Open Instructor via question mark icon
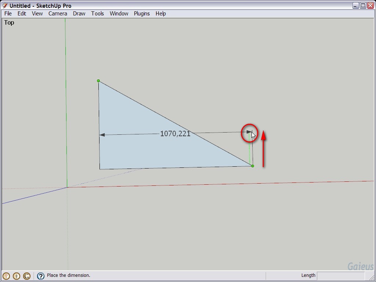This screenshot has height=282, width=376. 41,276
